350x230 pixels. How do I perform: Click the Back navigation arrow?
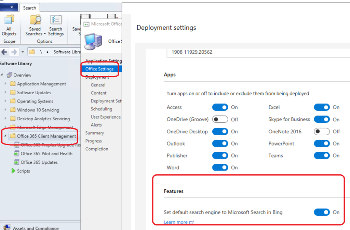pos(4,52)
